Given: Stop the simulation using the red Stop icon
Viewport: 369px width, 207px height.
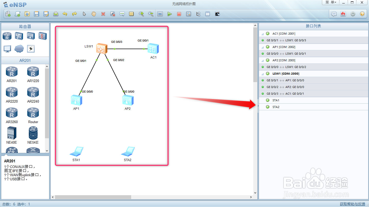Looking at the screenshot, I should (x=179, y=14).
